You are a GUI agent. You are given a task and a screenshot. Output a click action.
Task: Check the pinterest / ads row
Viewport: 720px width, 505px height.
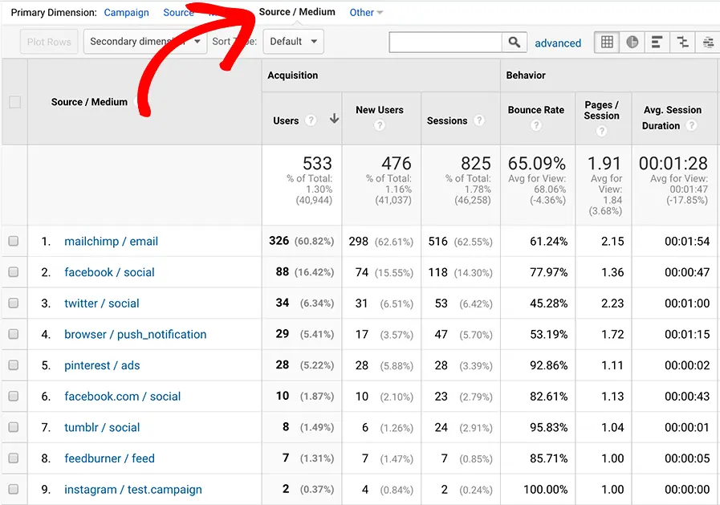click(x=14, y=365)
